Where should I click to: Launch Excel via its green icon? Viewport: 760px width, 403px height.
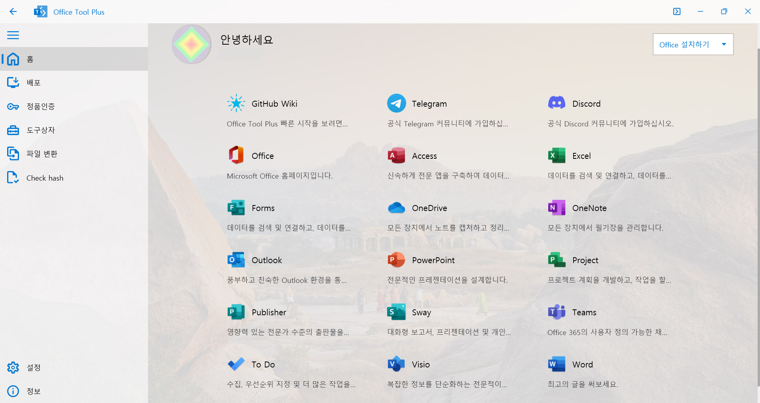557,155
